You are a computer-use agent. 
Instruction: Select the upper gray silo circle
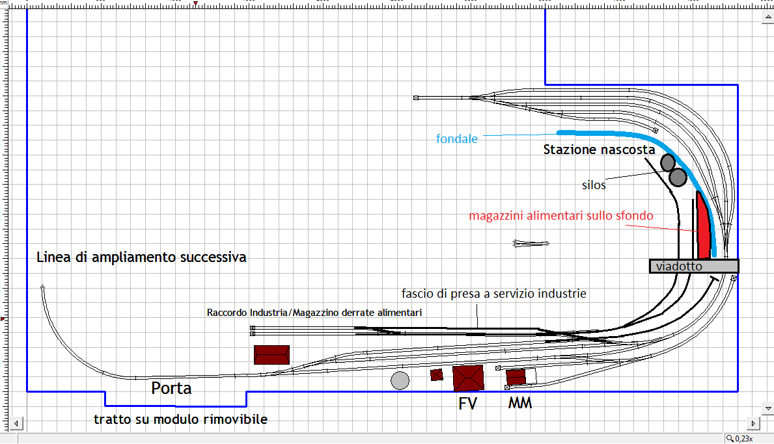pyautogui.click(x=668, y=162)
